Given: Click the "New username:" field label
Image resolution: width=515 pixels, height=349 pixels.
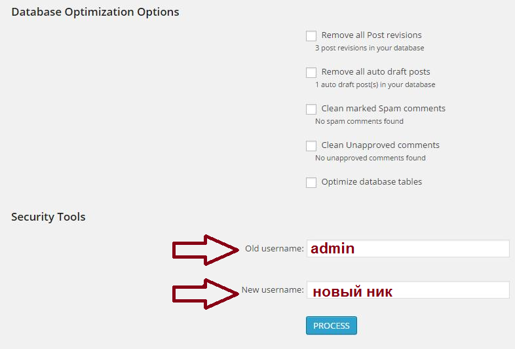Looking at the screenshot, I should click(273, 290).
